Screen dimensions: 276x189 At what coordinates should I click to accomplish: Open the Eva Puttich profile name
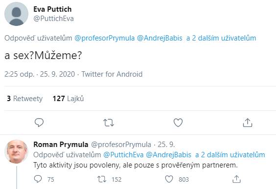[x=52, y=9]
